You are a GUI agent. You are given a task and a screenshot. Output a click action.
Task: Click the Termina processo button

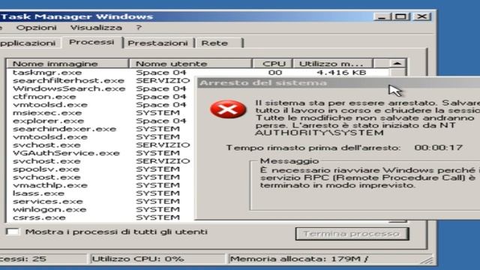tap(352, 234)
